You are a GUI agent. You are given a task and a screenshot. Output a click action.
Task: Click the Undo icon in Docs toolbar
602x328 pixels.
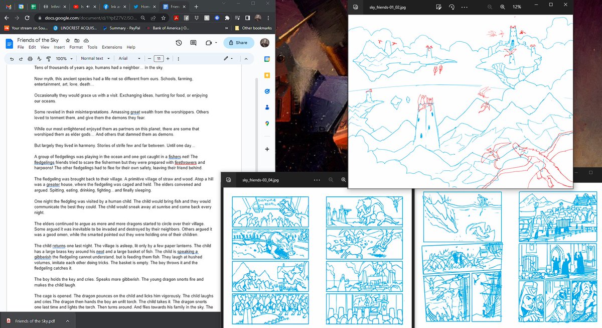[x=12, y=58]
